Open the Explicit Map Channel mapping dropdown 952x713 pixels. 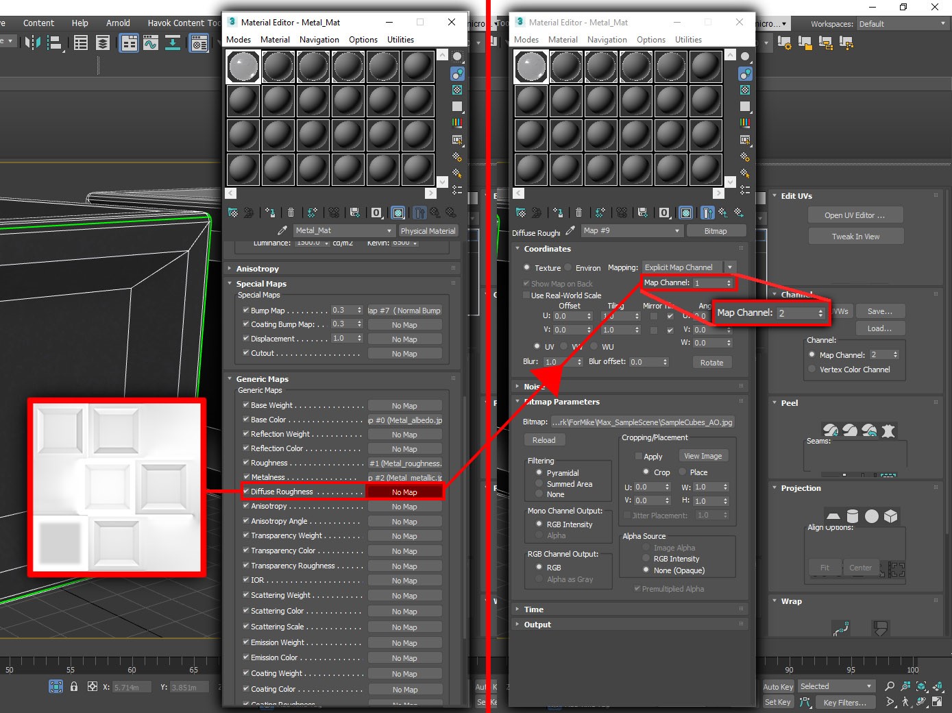point(729,267)
